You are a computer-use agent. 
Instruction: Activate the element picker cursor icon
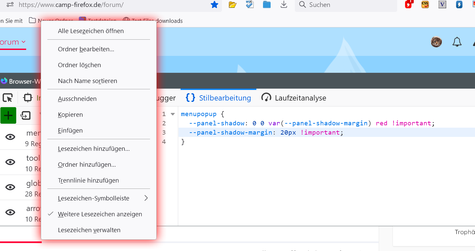click(x=8, y=98)
